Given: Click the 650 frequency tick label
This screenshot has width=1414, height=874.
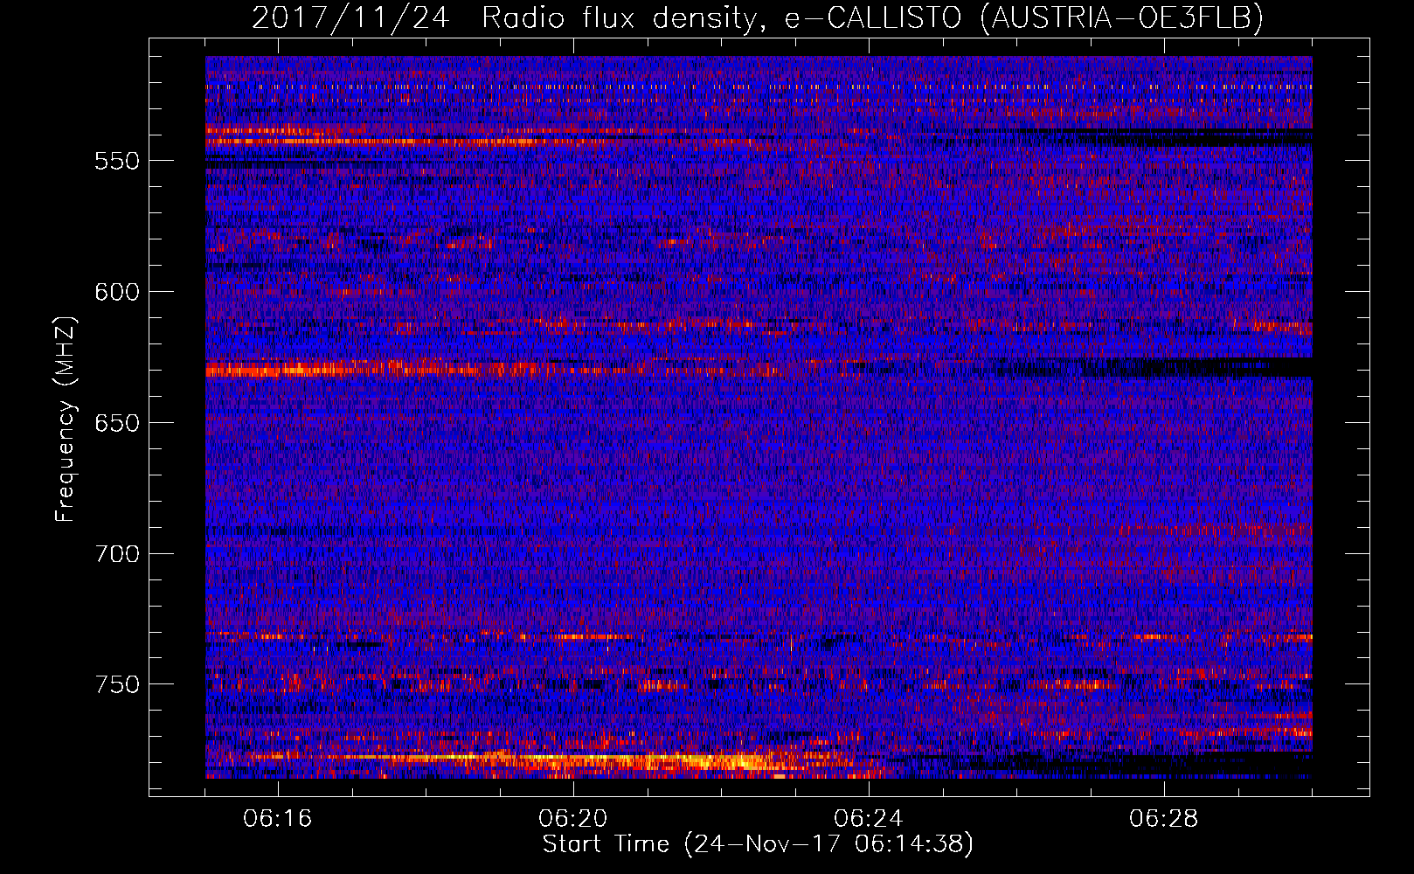Looking at the screenshot, I should click(x=117, y=423).
